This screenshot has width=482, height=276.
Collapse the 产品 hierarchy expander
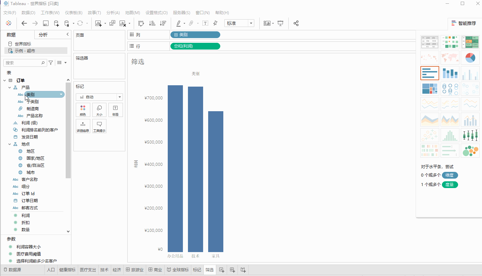coord(10,88)
